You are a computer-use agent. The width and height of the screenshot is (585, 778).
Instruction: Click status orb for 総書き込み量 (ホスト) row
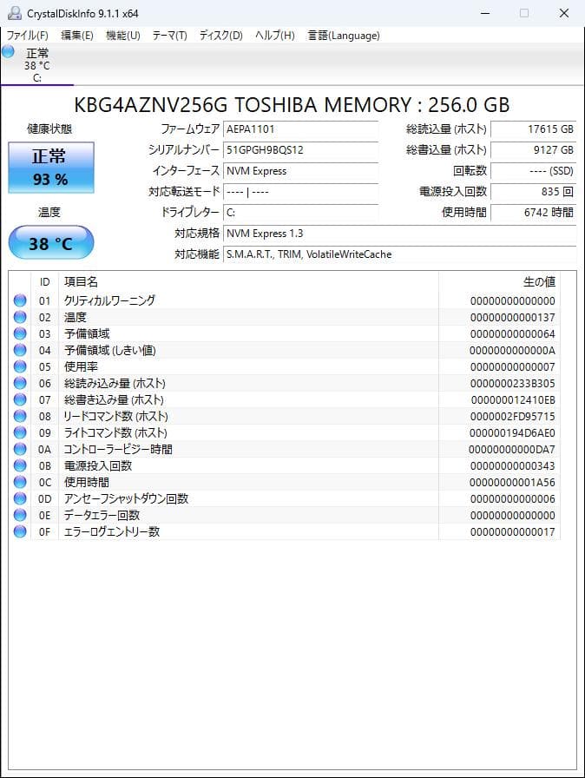[x=20, y=399]
